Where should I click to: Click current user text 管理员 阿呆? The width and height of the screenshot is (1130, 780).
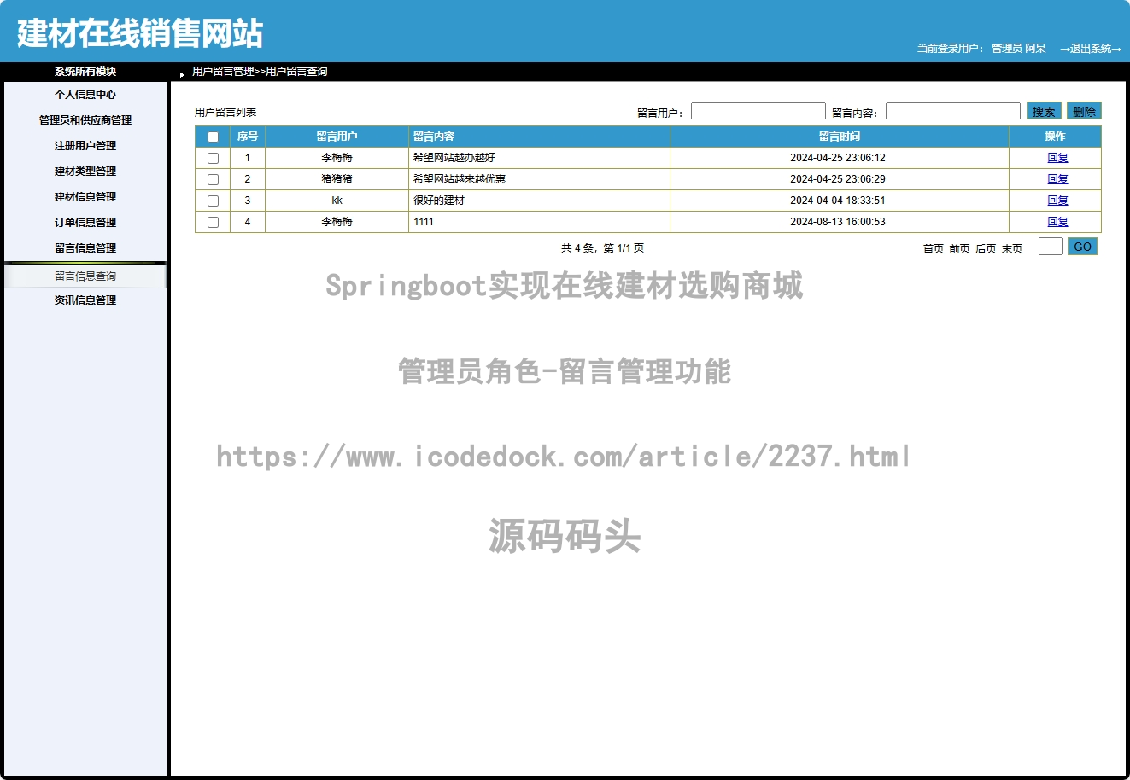(1018, 49)
